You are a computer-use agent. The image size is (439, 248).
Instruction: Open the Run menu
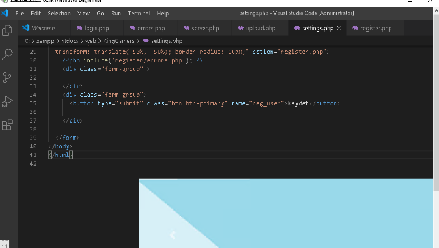pos(116,13)
